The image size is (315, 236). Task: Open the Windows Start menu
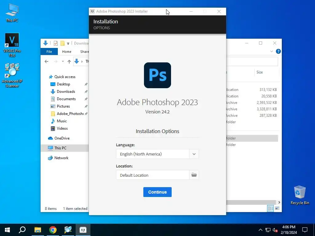tap(7, 230)
